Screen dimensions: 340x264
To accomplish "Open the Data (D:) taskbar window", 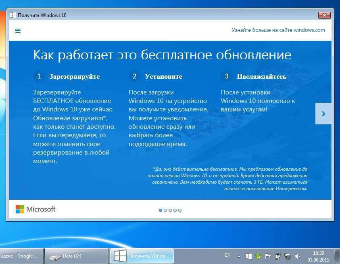I will pos(76,256).
